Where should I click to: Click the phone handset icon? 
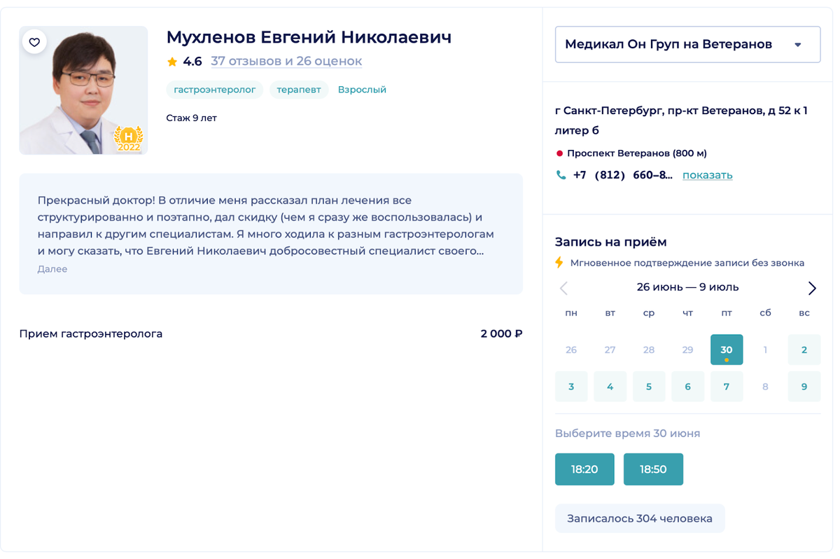click(561, 175)
